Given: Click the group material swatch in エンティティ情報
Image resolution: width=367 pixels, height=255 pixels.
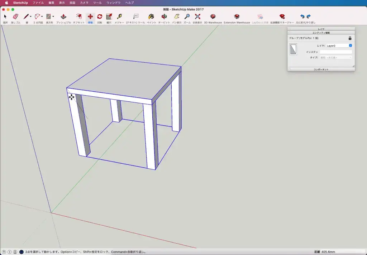Looking at the screenshot, I should point(293,49).
